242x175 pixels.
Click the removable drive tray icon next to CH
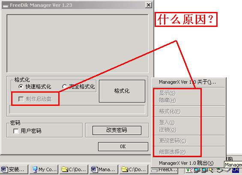pyautogui.click(x=227, y=170)
